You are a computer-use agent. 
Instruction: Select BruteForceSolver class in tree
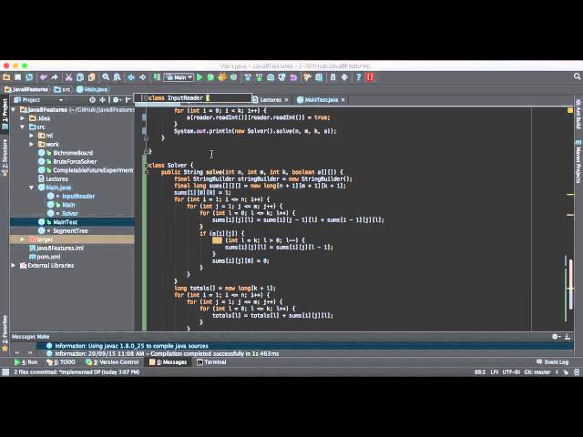[x=75, y=161]
